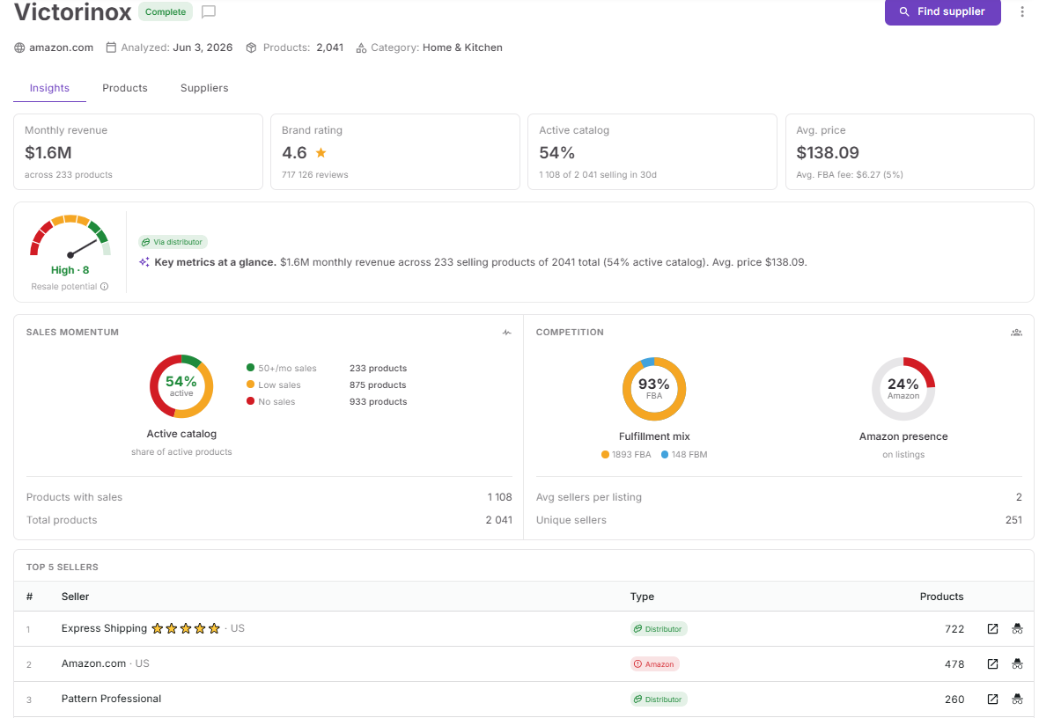This screenshot has width=1039, height=718.
Task: Click the Seller column header
Action: [75, 596]
